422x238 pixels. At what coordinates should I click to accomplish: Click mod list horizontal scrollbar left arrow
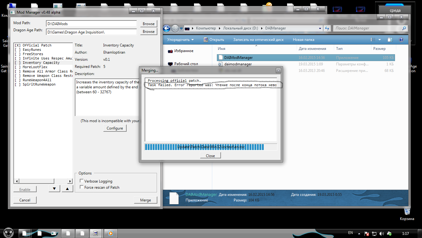tap(17, 181)
